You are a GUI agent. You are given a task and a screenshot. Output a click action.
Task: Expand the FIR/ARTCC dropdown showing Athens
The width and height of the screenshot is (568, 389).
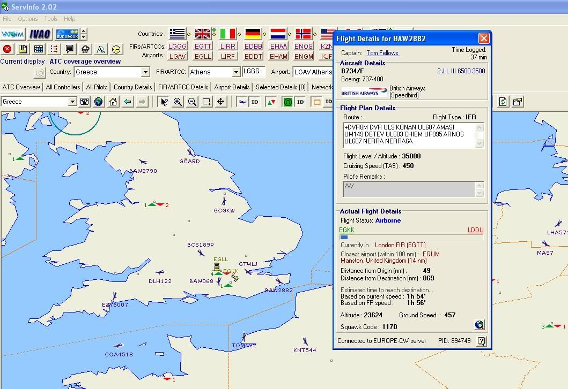[235, 72]
